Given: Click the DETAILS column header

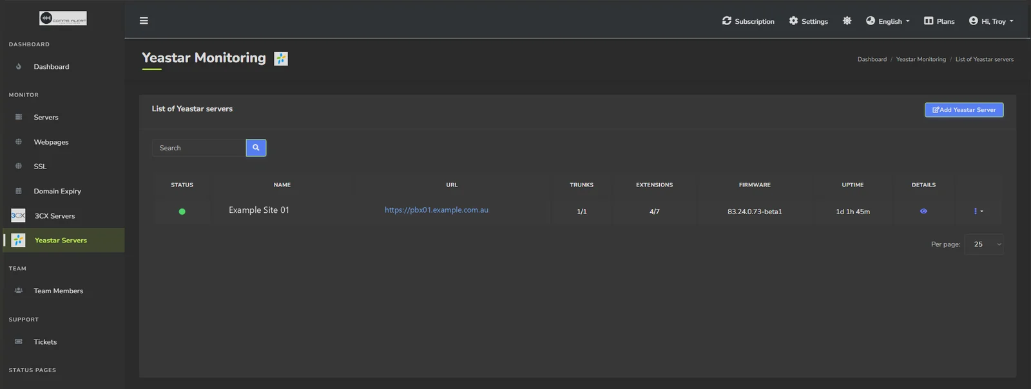Looking at the screenshot, I should point(923,185).
